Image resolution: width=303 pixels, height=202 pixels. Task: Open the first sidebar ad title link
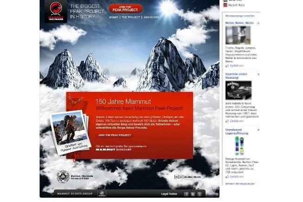239,23
